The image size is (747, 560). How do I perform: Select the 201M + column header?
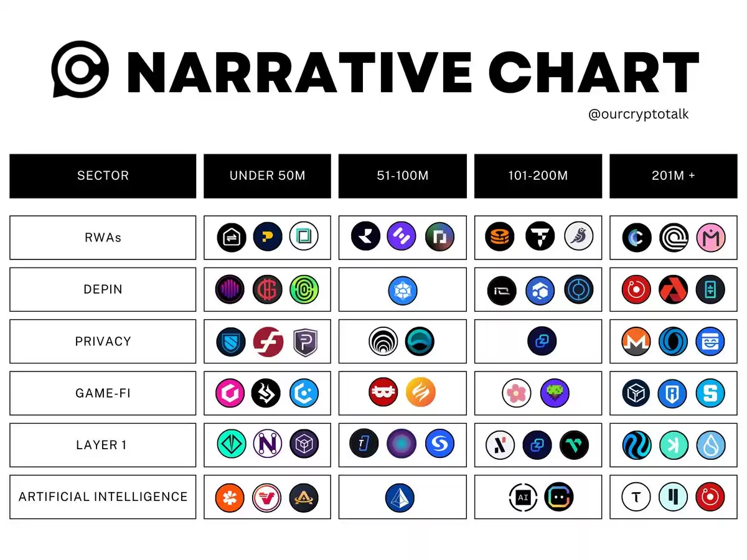674,176
